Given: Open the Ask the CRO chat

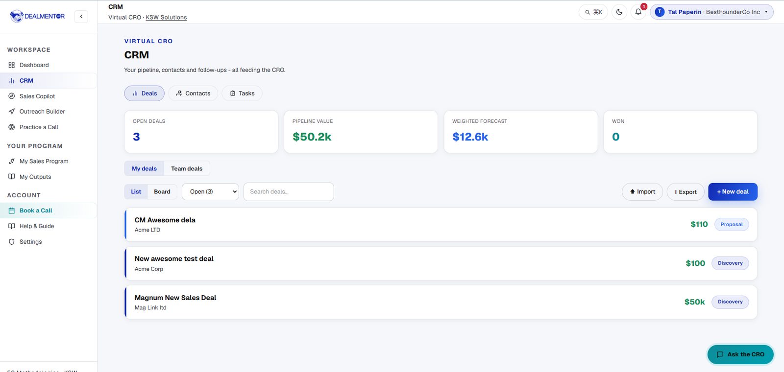Looking at the screenshot, I should (740, 354).
